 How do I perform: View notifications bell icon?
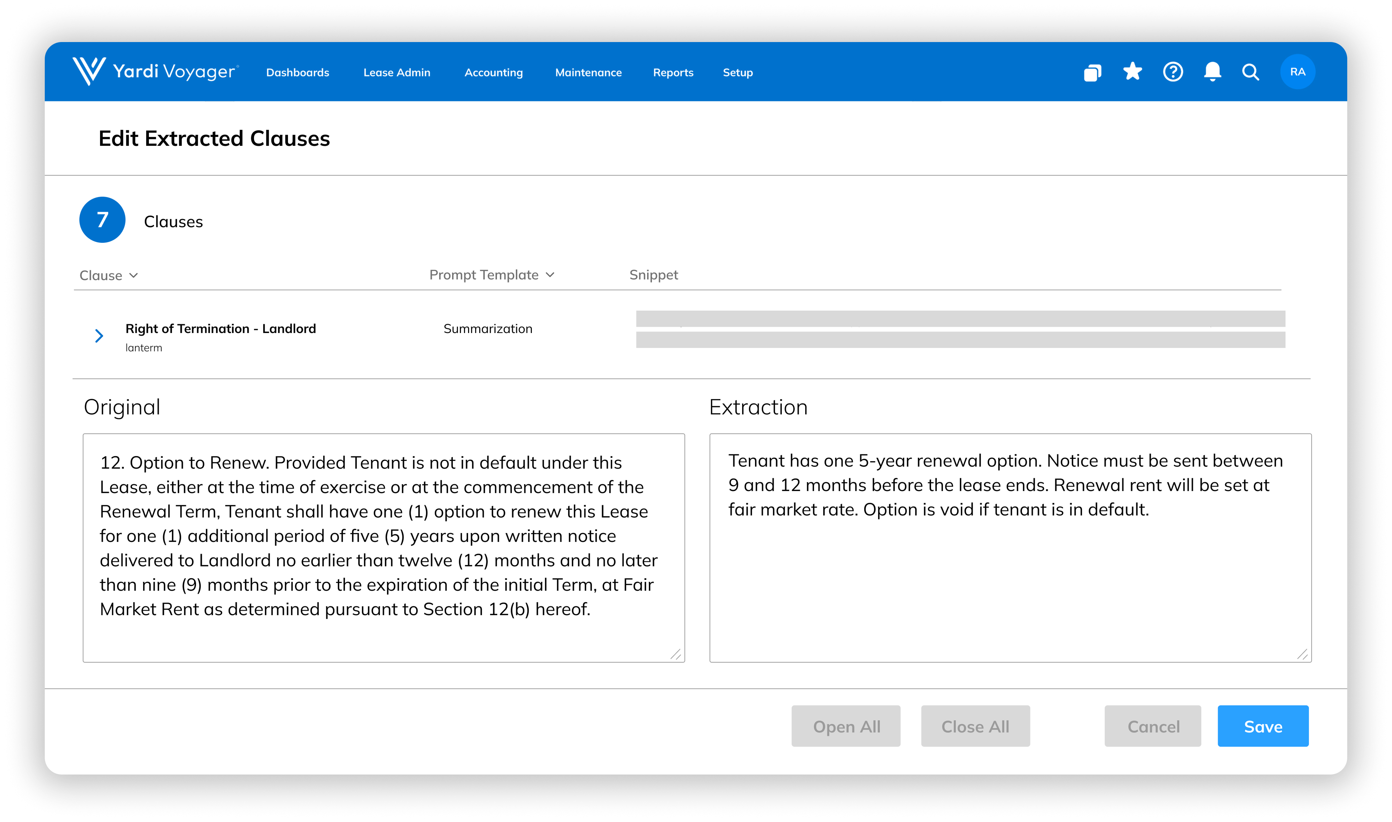point(1213,72)
